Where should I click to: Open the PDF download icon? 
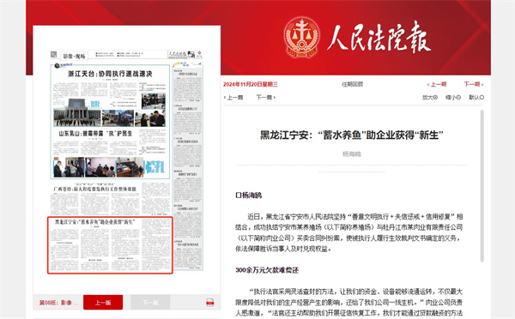210,303
